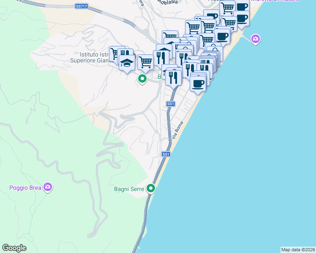Click shopping cart marker below topmost cart
Screen dimensions: 316x253
(230, 23)
